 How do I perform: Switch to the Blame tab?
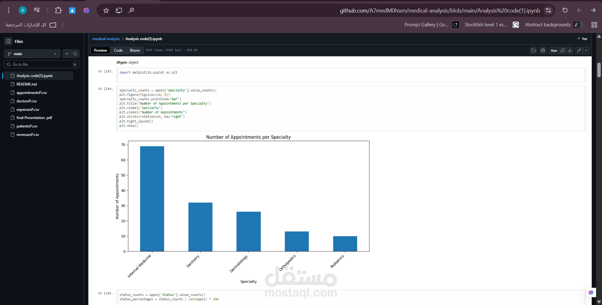(135, 50)
